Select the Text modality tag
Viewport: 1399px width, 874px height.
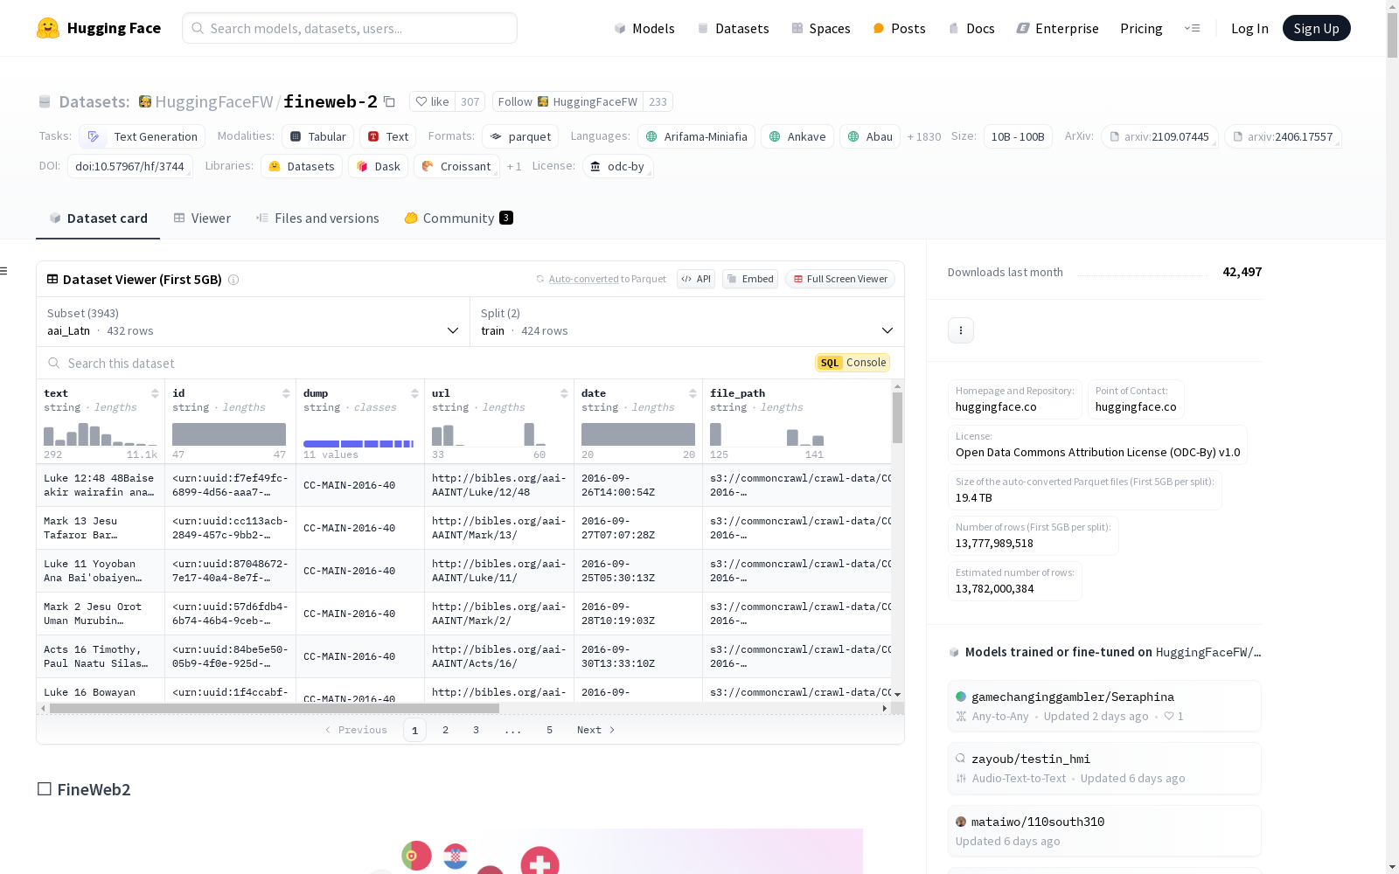pyautogui.click(x=388, y=136)
